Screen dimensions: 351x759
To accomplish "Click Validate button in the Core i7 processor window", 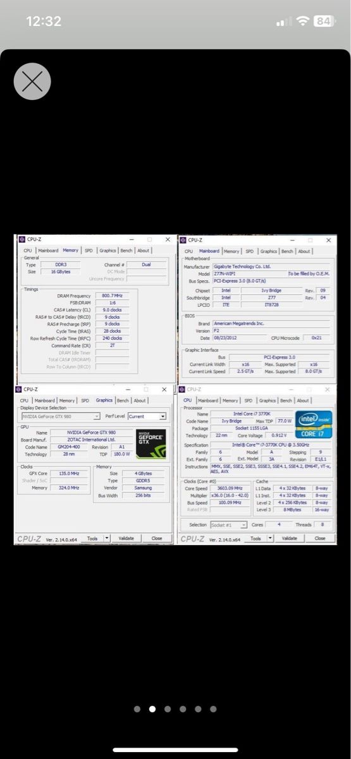I will coord(290,538).
